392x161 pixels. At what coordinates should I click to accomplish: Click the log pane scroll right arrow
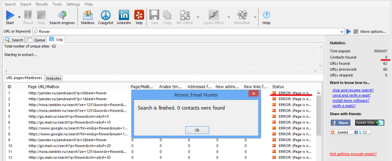tap(315, 71)
